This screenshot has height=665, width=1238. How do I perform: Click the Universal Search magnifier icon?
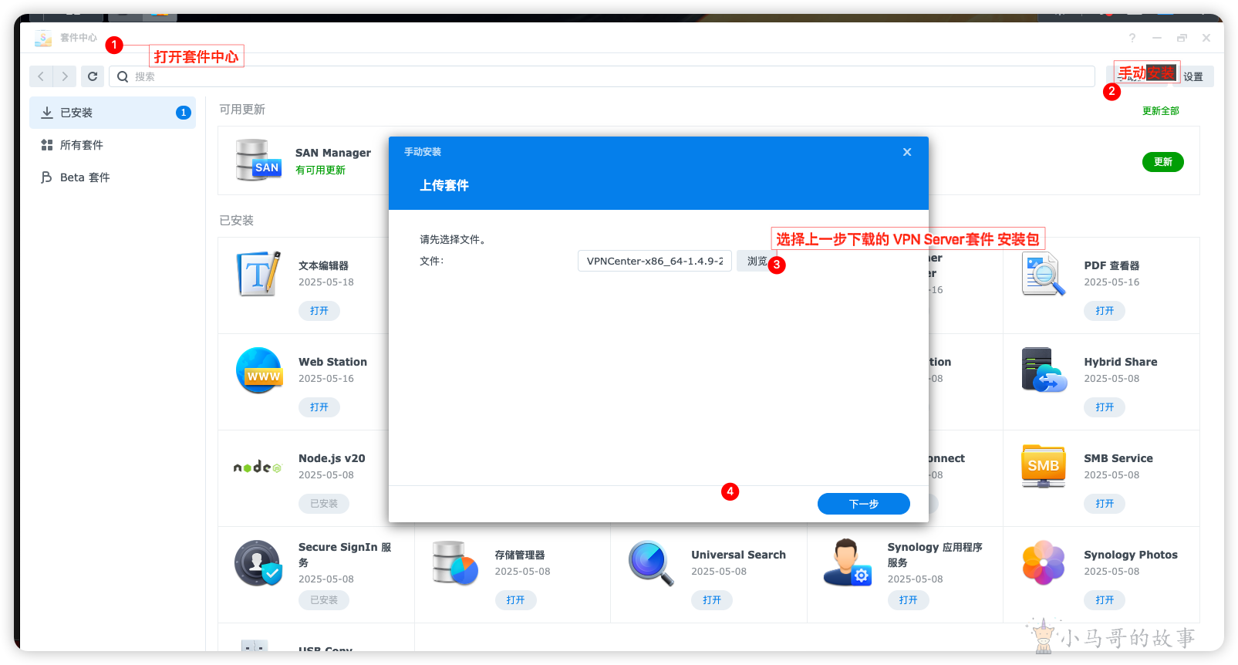pos(651,563)
